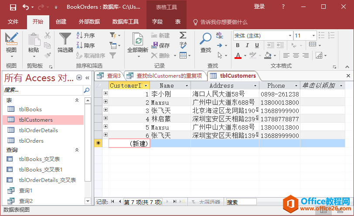
Task: Toggle Italic formatting
Action: (247, 45)
